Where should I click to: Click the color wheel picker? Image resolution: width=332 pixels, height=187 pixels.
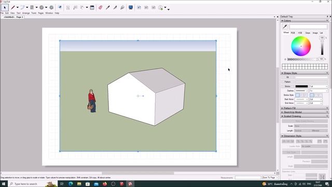[301, 46]
